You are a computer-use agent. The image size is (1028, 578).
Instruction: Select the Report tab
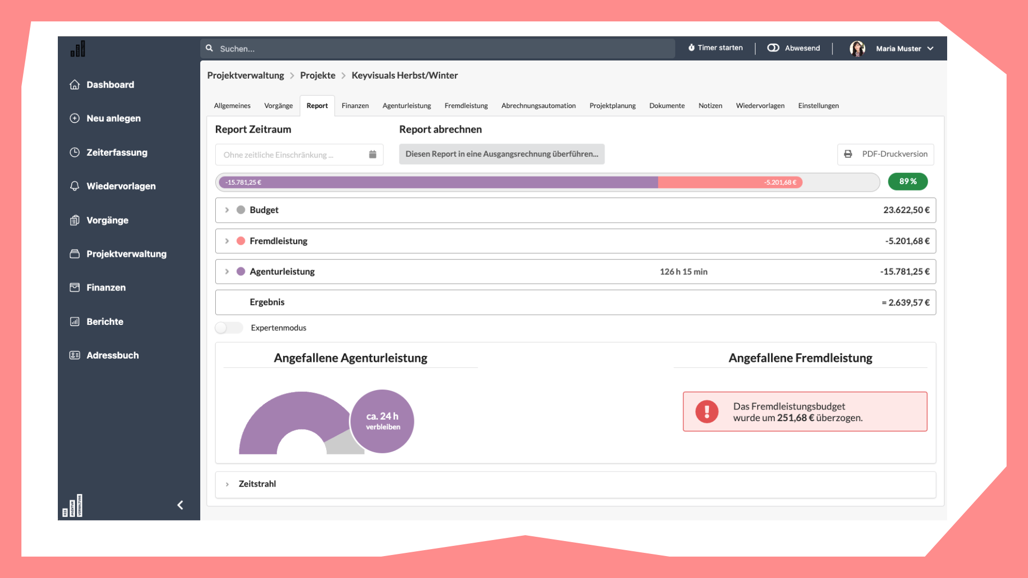tap(317, 105)
